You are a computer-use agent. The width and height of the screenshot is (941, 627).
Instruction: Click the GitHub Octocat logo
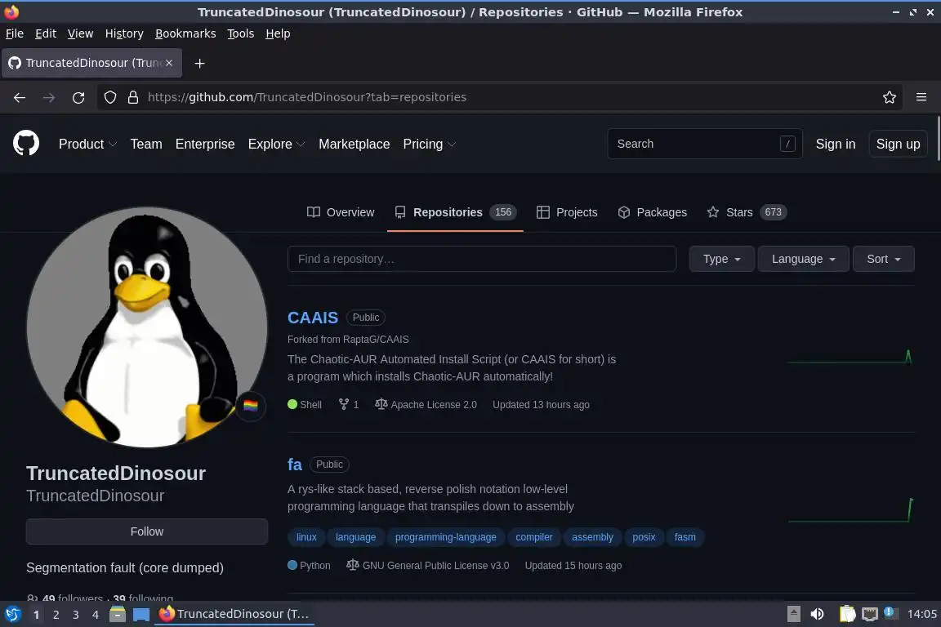pos(26,144)
